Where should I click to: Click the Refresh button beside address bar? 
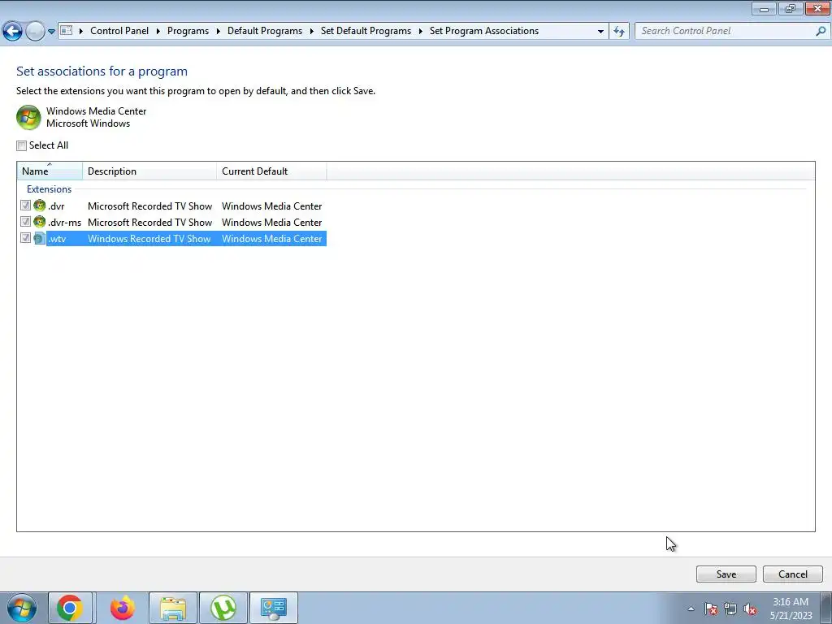[x=618, y=32]
